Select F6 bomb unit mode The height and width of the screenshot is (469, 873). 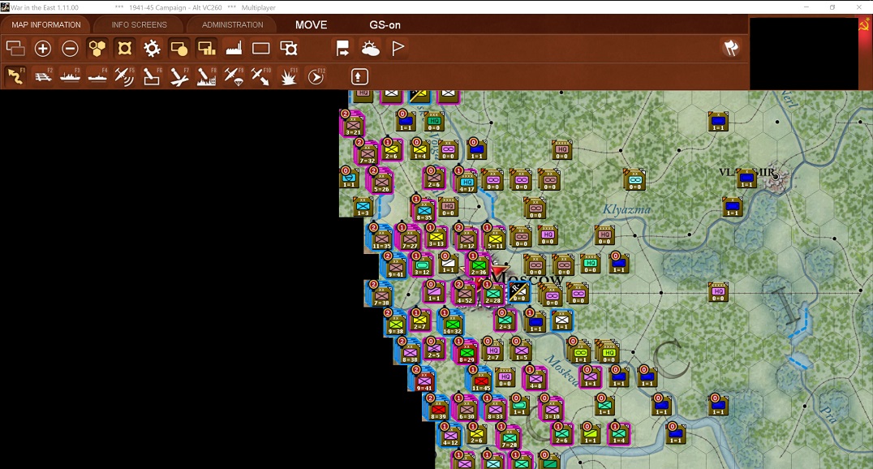tap(152, 76)
